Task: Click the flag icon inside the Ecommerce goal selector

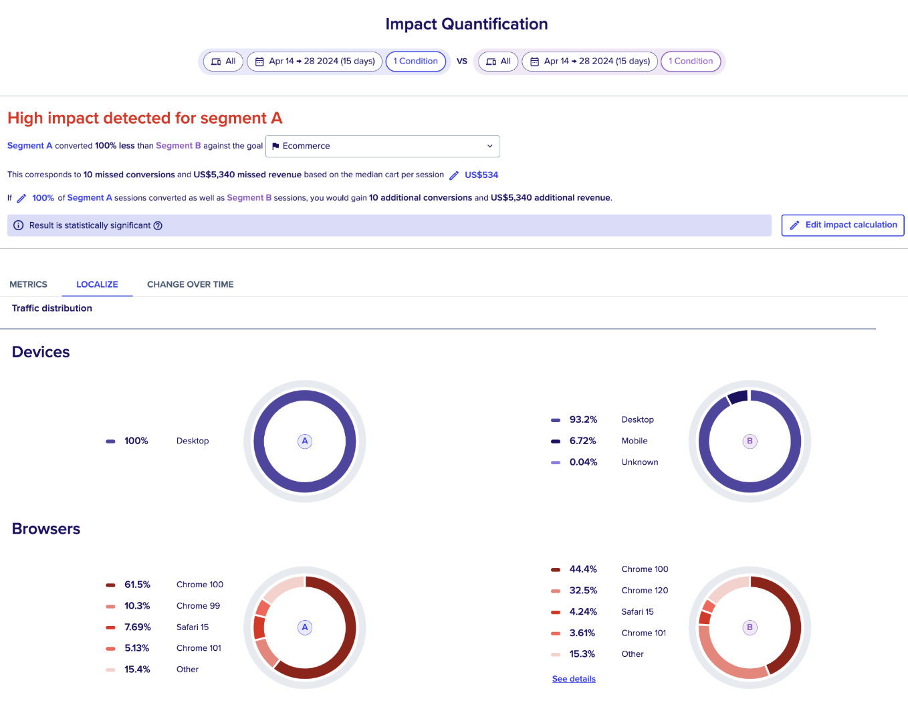Action: [x=275, y=146]
